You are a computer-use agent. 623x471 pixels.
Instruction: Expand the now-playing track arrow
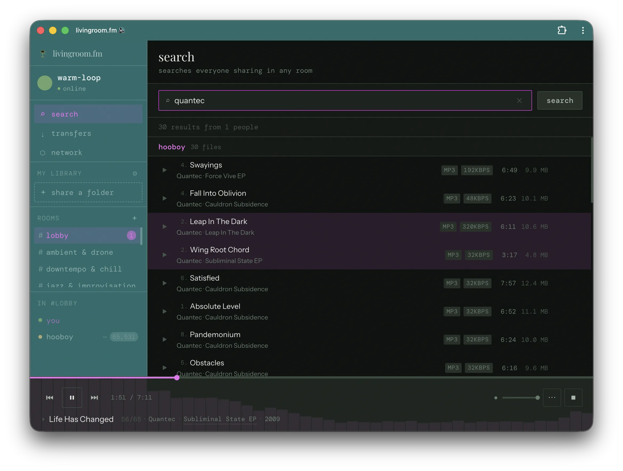click(43, 419)
